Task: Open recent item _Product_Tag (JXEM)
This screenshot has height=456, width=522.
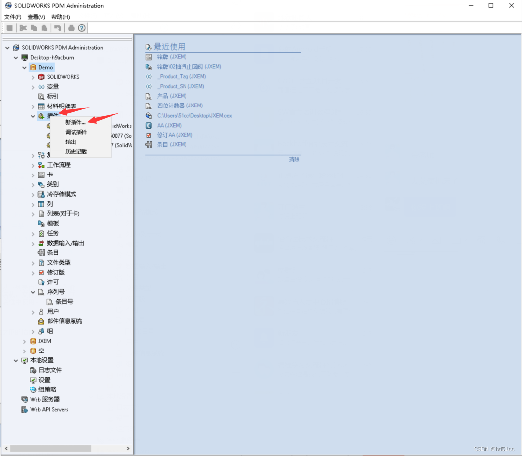Action: 182,76
